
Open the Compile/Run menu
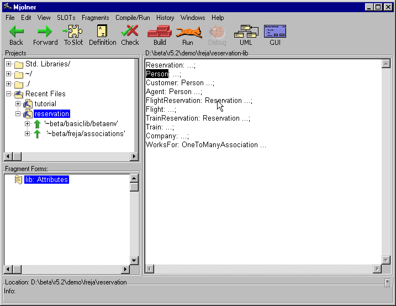(132, 18)
